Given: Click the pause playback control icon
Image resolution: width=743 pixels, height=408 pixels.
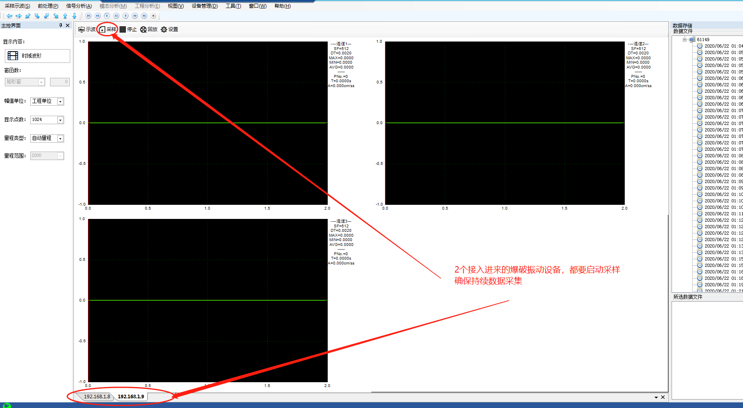Looking at the screenshot, I should (116, 16).
